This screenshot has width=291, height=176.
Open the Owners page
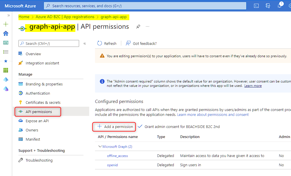(x=32, y=130)
